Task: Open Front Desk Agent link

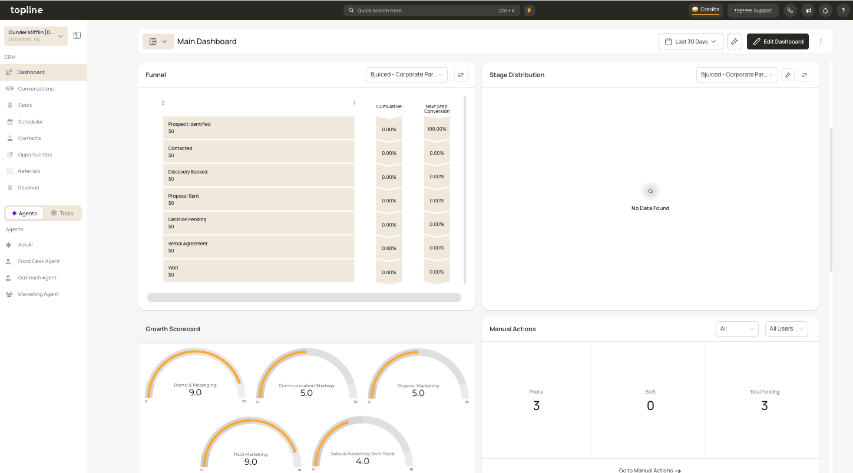Action: (39, 261)
